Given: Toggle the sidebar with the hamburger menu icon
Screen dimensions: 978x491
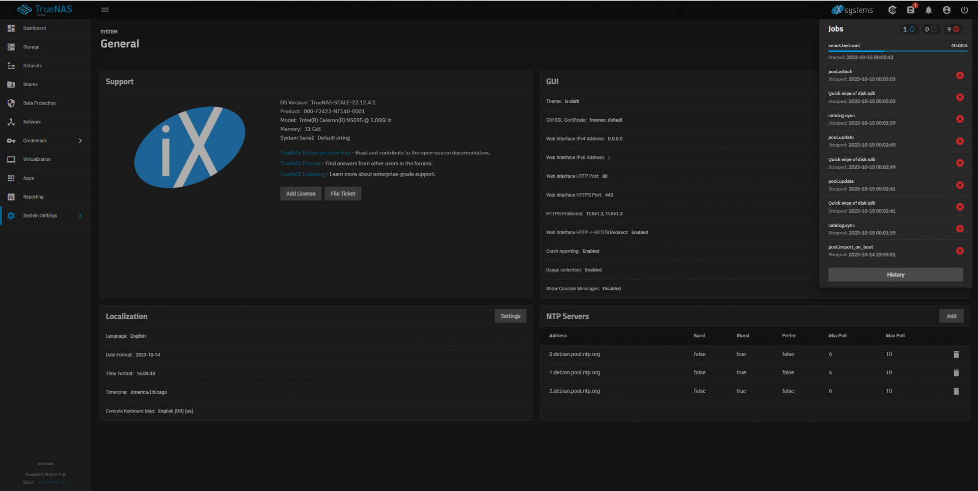Looking at the screenshot, I should pos(105,10).
